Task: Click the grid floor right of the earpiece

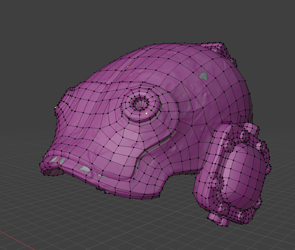Action: point(280,182)
